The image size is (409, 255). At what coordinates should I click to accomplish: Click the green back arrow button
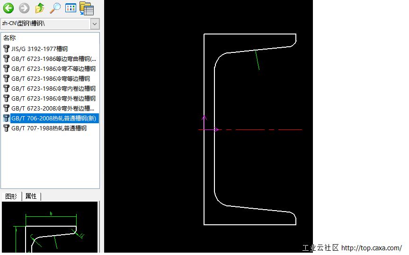pyautogui.click(x=9, y=8)
